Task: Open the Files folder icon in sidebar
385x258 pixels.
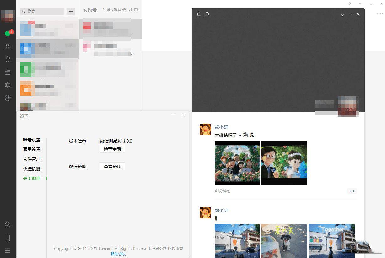Action: [x=8, y=72]
